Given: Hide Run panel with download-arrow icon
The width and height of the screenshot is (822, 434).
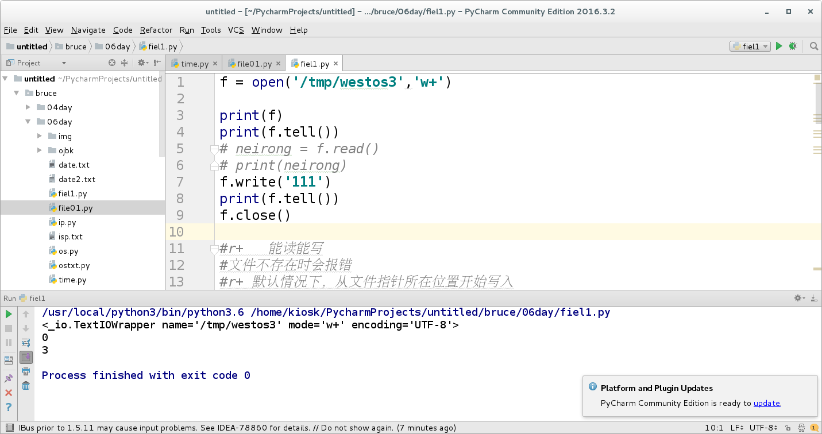Looking at the screenshot, I should point(814,298).
